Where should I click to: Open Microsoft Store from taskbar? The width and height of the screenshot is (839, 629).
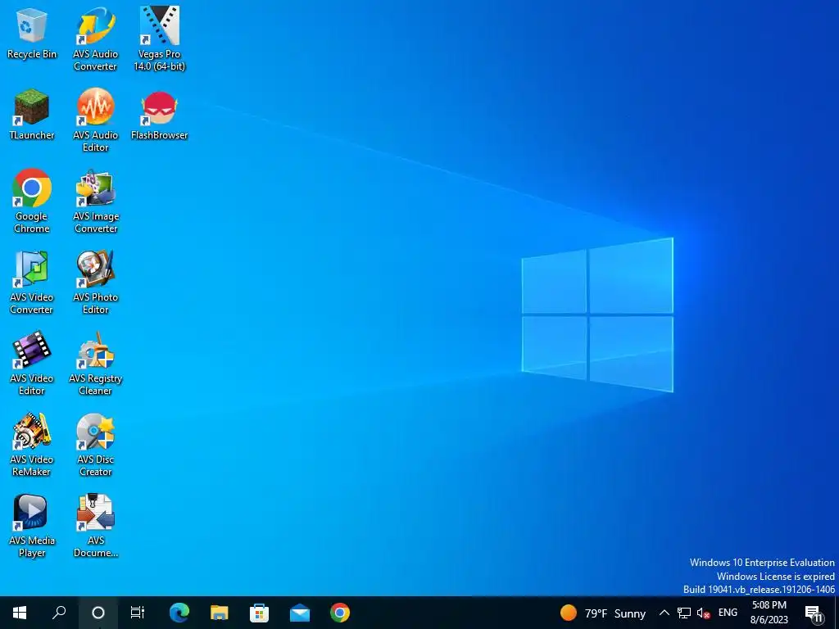(x=260, y=613)
